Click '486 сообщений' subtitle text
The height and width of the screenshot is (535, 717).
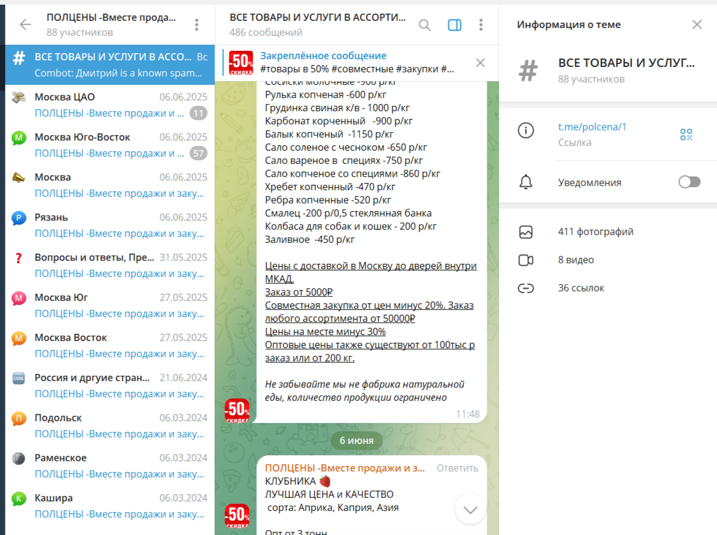[266, 32]
